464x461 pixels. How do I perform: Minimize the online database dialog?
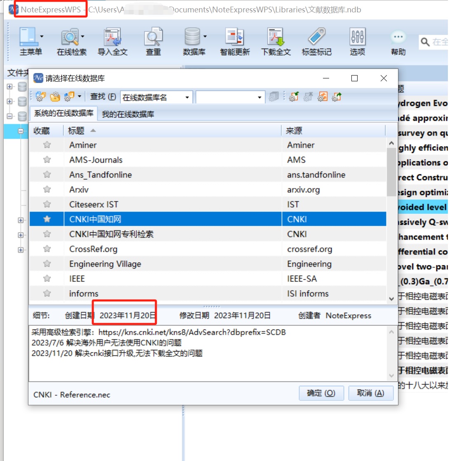326,78
